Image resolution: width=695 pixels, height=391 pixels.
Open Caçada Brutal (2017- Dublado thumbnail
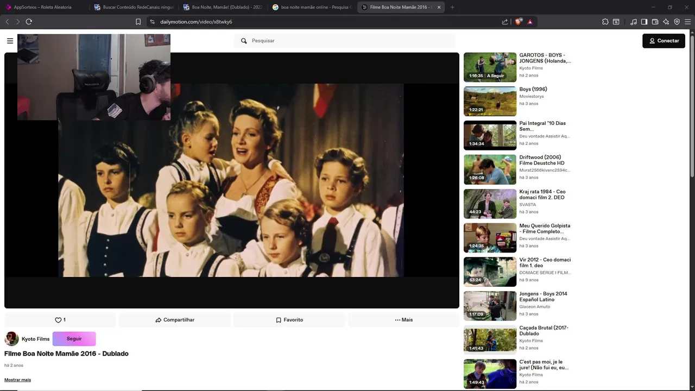[x=490, y=340]
